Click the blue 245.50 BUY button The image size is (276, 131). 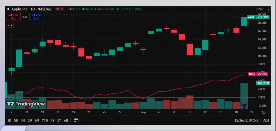pos(37,17)
